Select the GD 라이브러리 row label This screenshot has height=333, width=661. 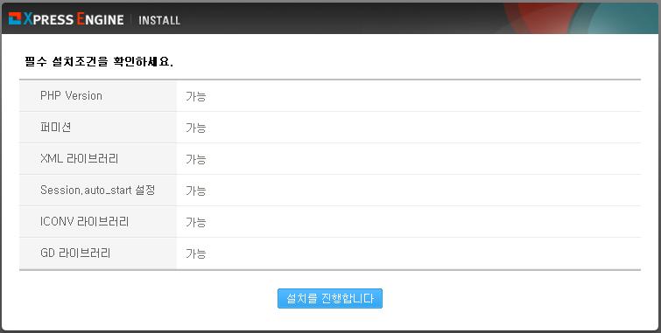click(75, 253)
